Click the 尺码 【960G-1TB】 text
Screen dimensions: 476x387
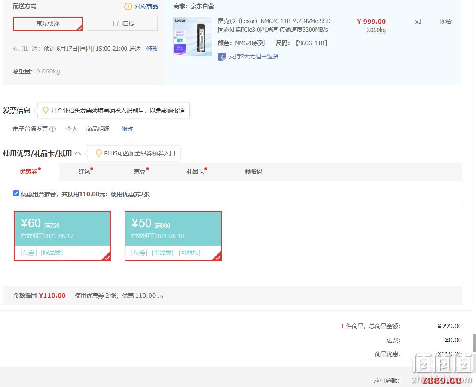point(302,43)
